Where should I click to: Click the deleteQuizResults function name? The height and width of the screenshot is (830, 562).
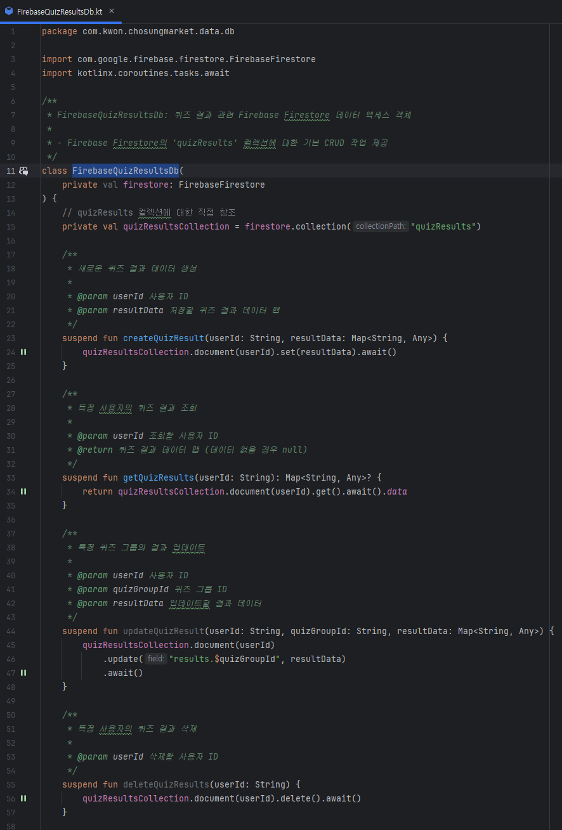pos(166,784)
